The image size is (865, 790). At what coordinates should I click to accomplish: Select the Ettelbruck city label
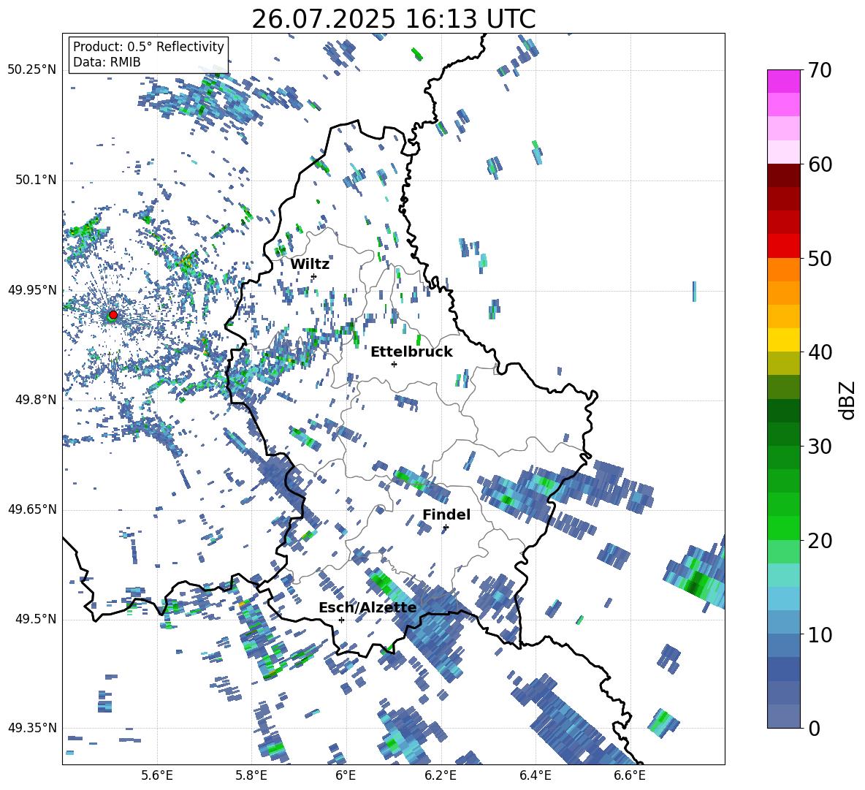click(411, 352)
